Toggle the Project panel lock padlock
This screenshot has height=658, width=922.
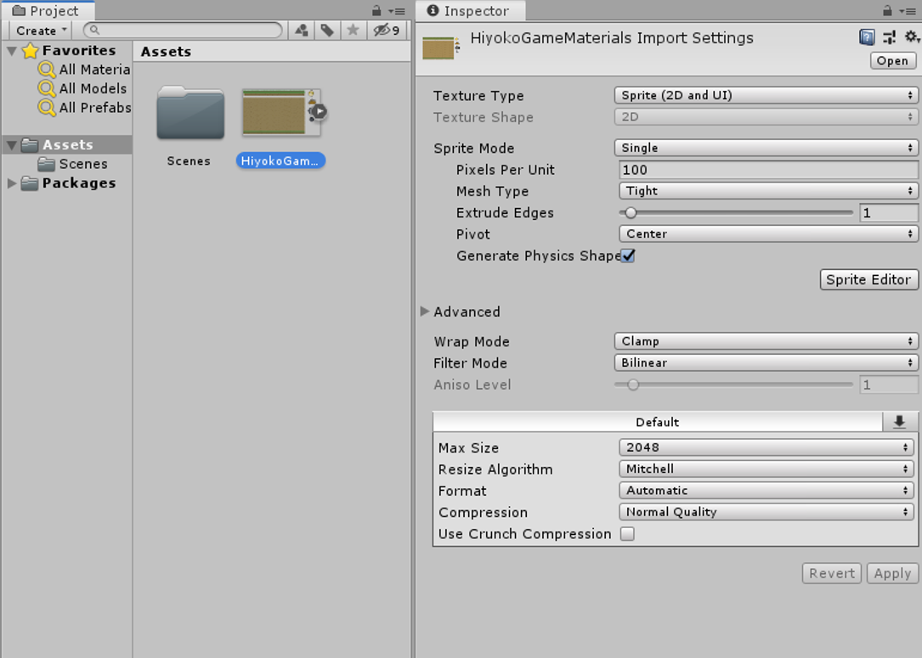click(x=376, y=10)
